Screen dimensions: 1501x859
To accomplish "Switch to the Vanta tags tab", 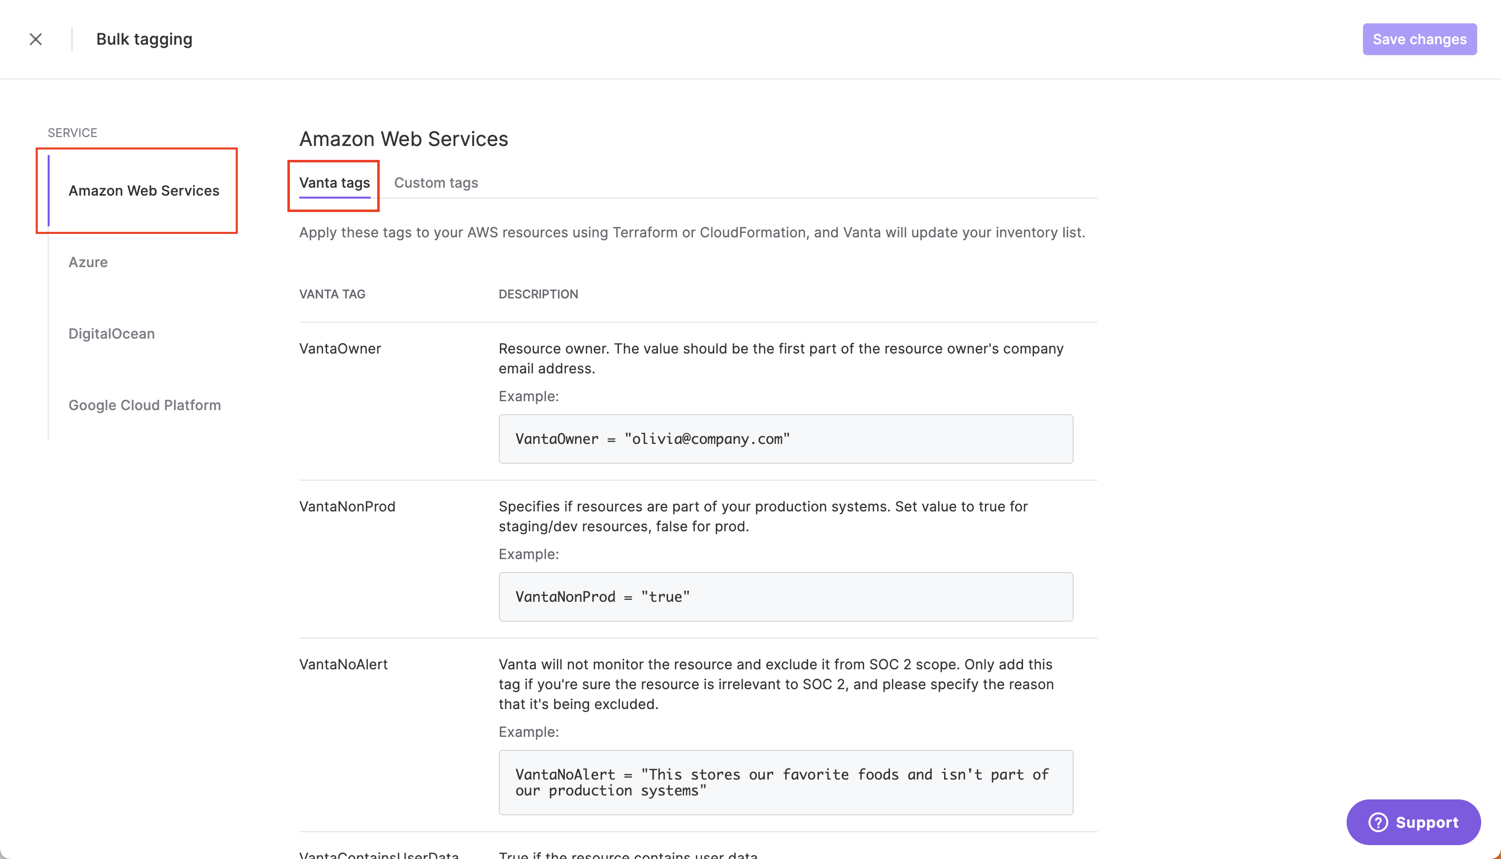I will pos(335,183).
